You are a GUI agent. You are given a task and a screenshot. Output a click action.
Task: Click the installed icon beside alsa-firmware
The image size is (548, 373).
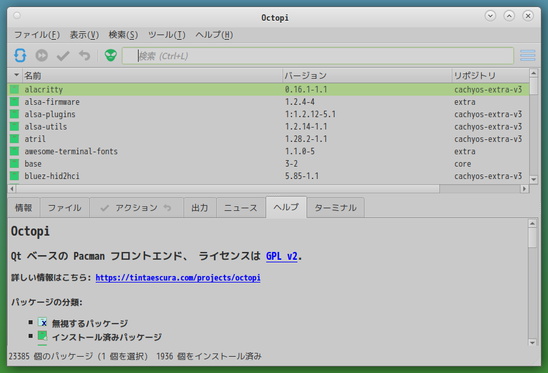click(x=14, y=102)
